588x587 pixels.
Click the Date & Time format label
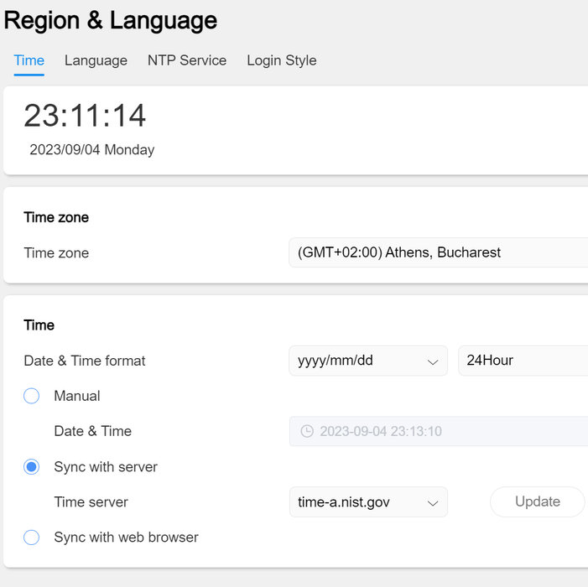(x=85, y=361)
